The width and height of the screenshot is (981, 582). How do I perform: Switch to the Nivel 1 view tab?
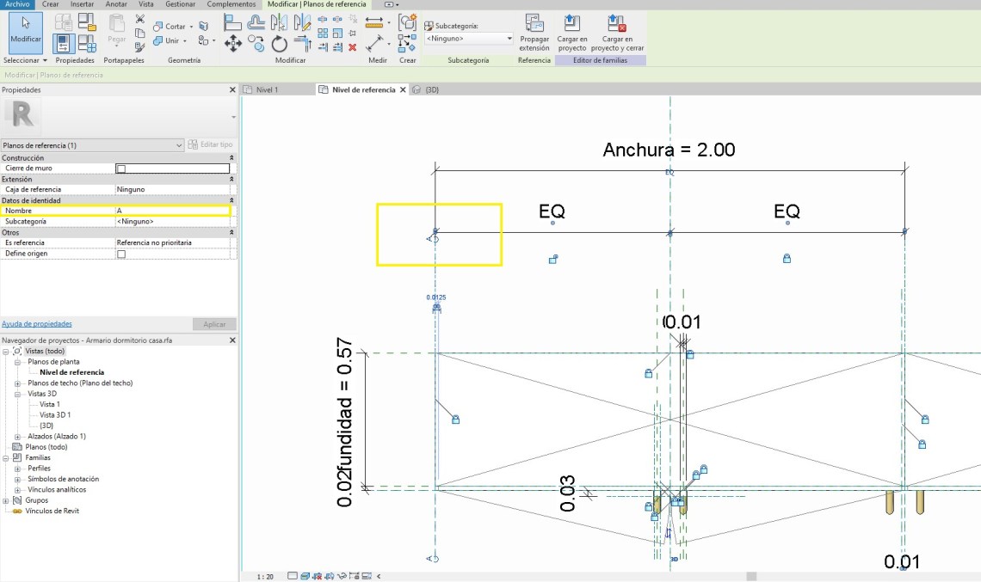tap(268, 89)
